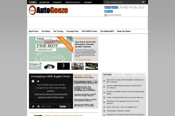Click the AutoGeeze logo
Screen dimensions: 175x116
(48, 10)
